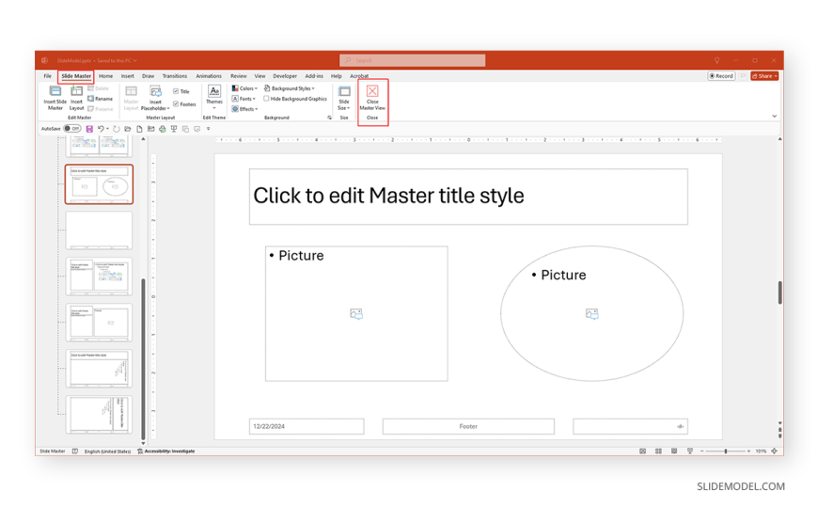The width and height of the screenshot is (818, 507).
Task: Click the Footer text placeholder
Action: 468,426
